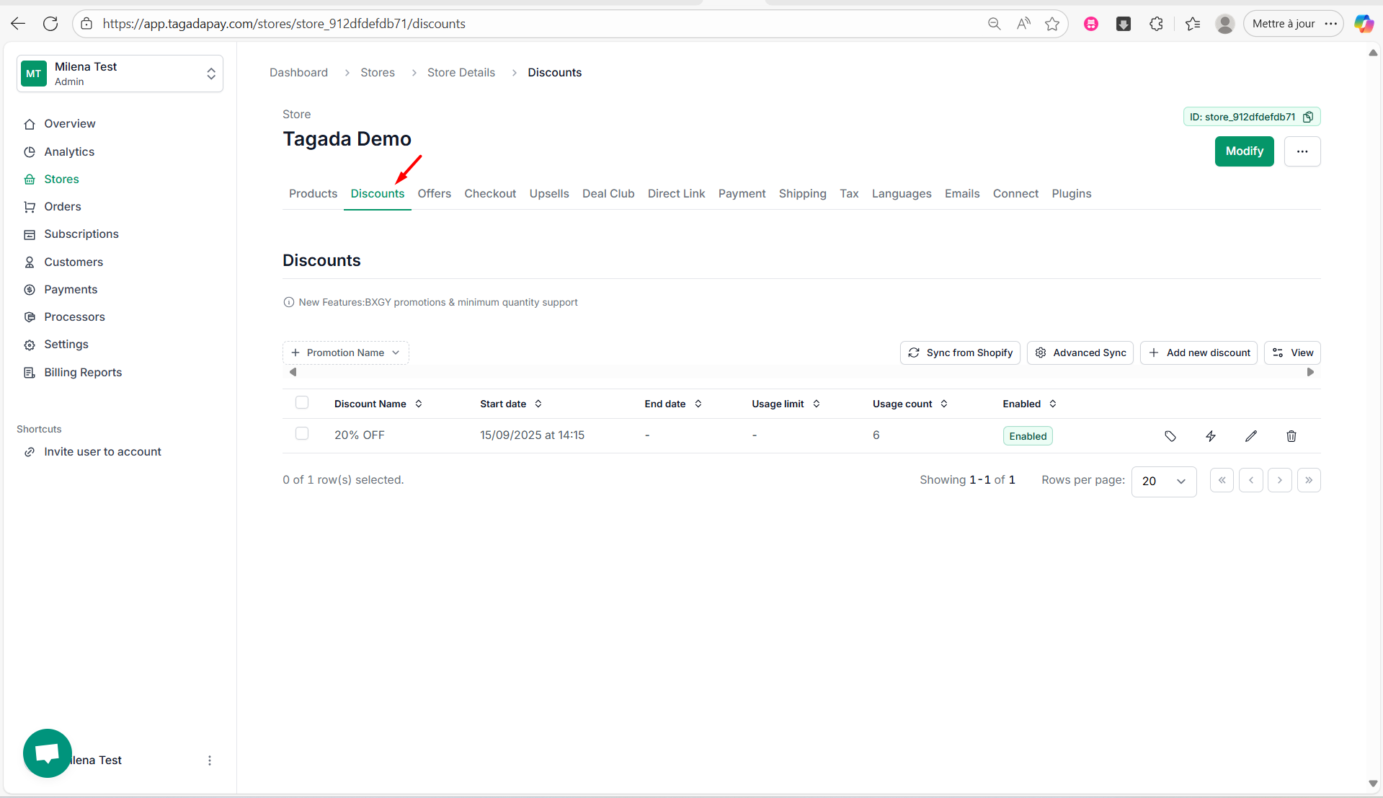
Task: Switch to the Offers tab
Action: 434,193
